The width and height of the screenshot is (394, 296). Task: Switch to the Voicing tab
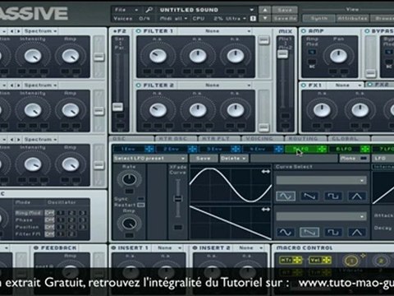263,138
